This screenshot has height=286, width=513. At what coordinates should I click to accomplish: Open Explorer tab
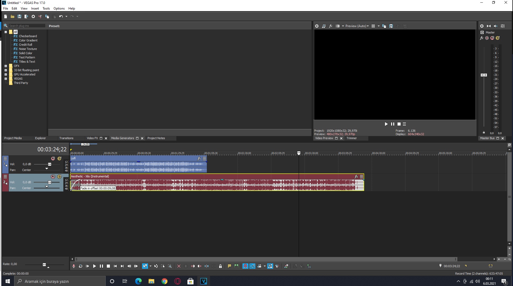coord(40,138)
